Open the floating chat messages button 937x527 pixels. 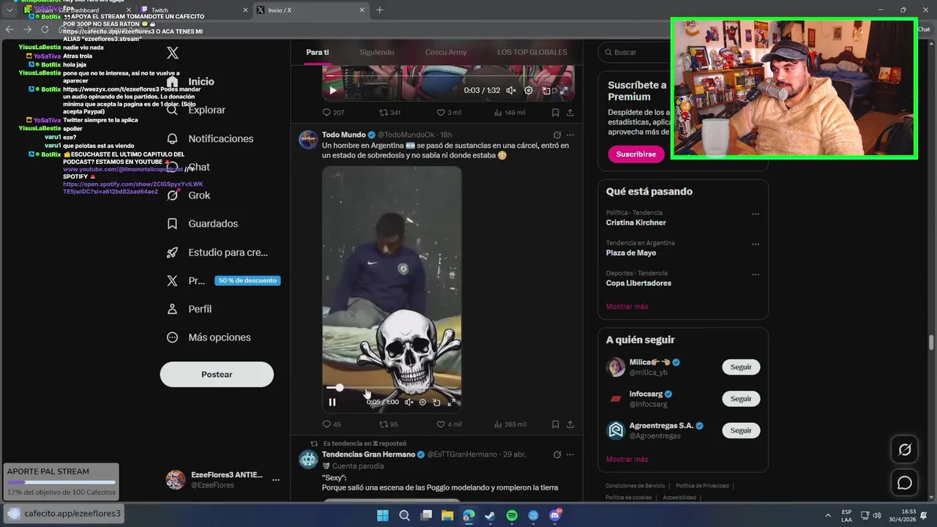(905, 483)
